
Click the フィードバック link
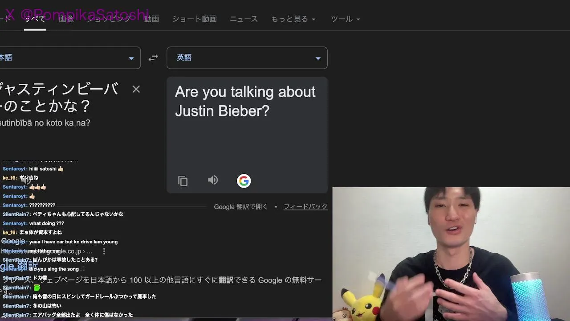[x=305, y=206]
